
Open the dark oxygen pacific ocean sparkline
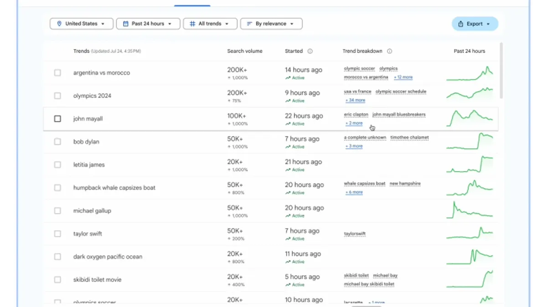[470, 257]
